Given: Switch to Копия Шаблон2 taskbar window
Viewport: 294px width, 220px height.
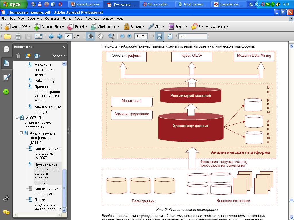Looking at the screenshot, I should click(x=86, y=4).
